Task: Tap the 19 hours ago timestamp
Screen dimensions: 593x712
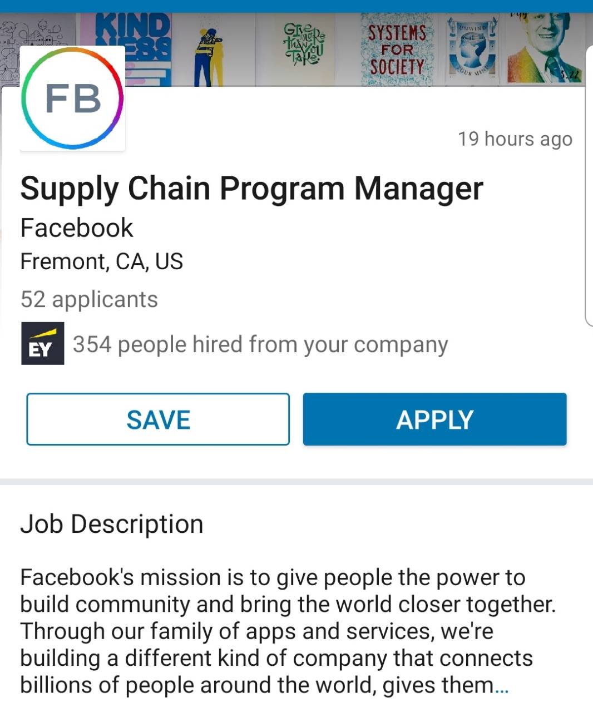Action: click(515, 139)
